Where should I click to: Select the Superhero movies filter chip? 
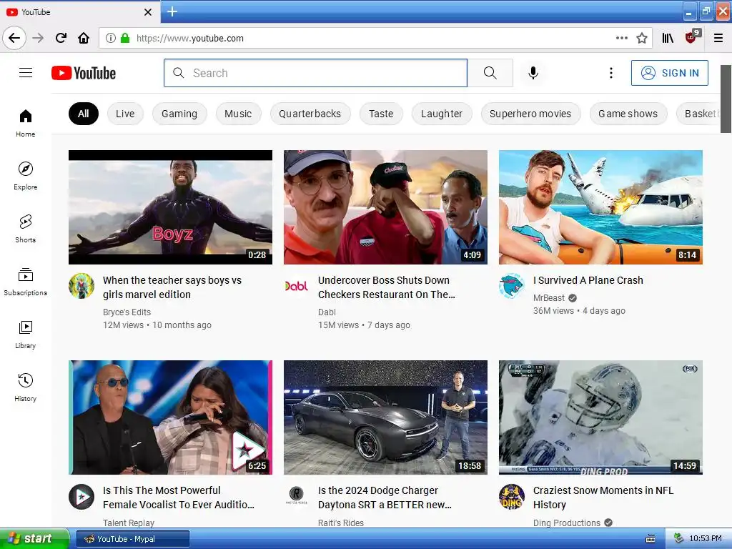530,114
